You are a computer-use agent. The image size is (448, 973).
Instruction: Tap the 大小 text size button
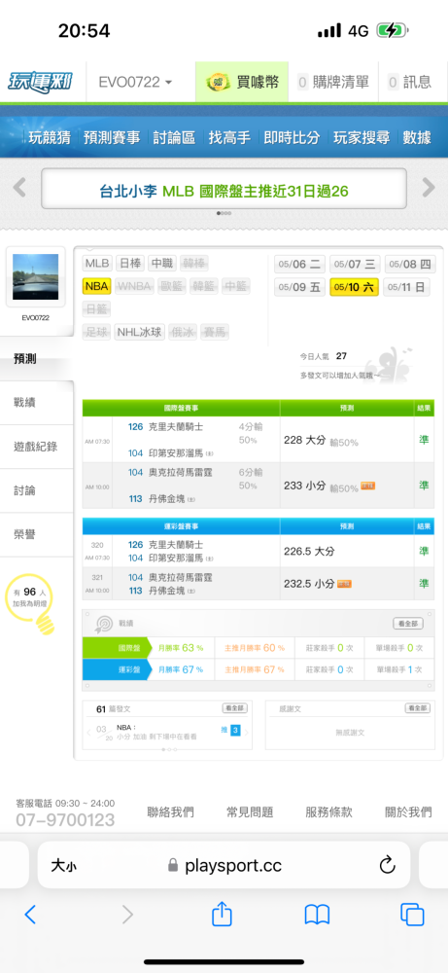tap(64, 865)
